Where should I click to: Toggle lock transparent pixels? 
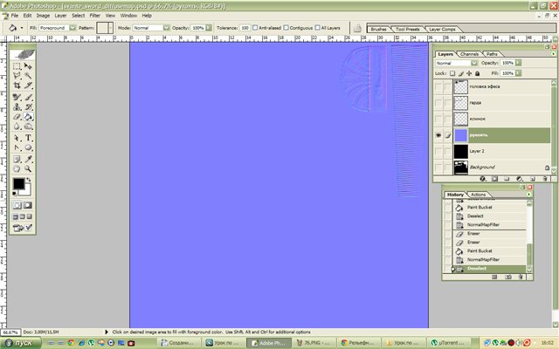(452, 73)
